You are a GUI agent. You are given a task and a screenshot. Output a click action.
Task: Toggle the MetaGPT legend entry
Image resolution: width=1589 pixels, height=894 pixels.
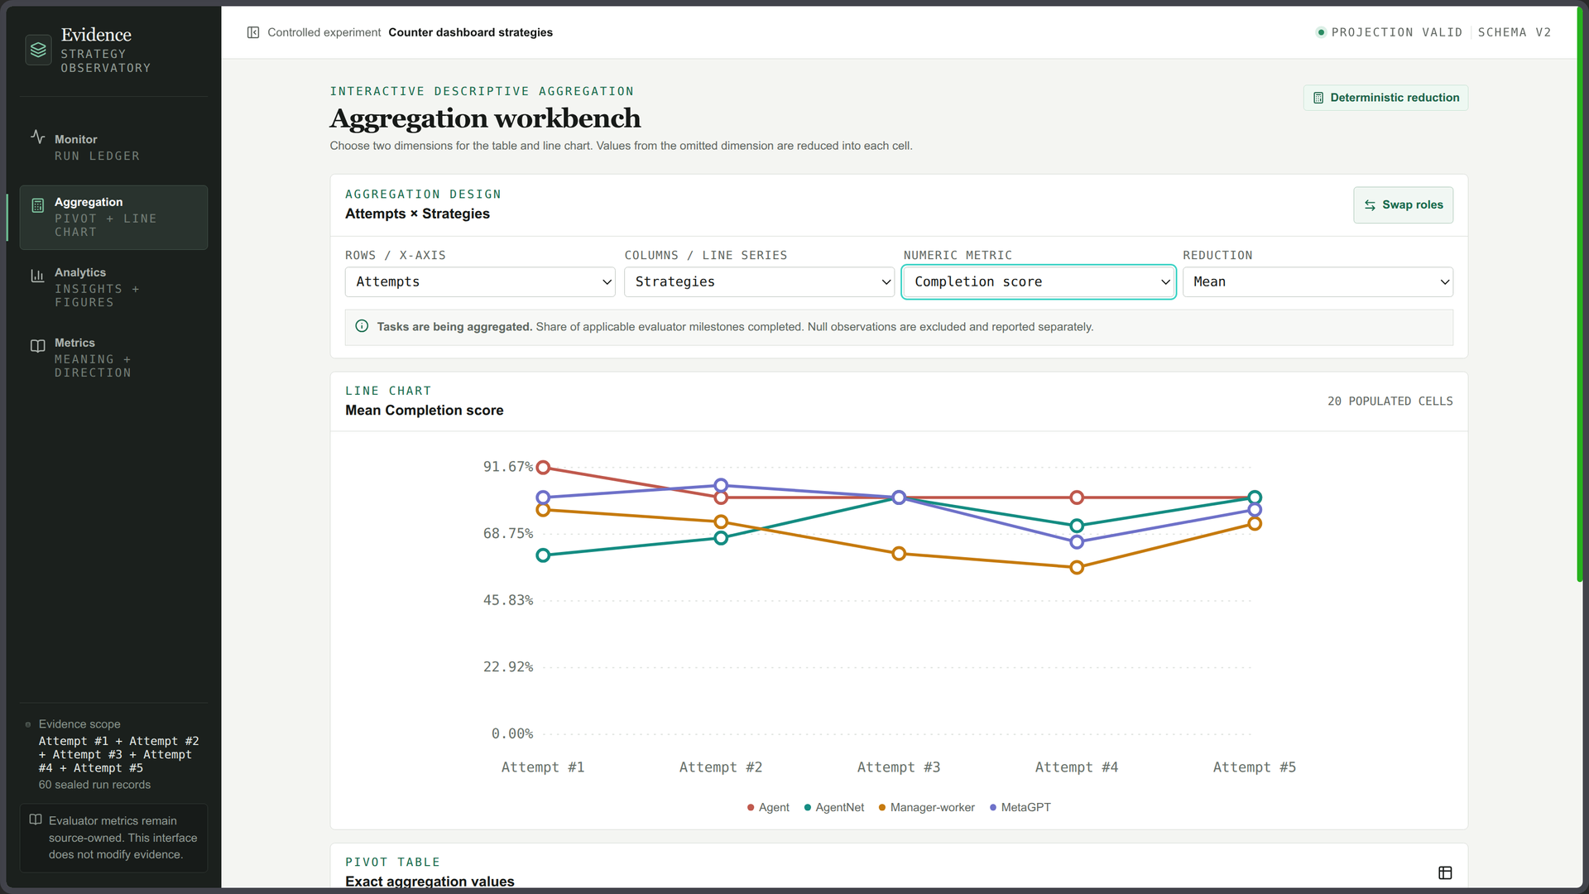1020,807
